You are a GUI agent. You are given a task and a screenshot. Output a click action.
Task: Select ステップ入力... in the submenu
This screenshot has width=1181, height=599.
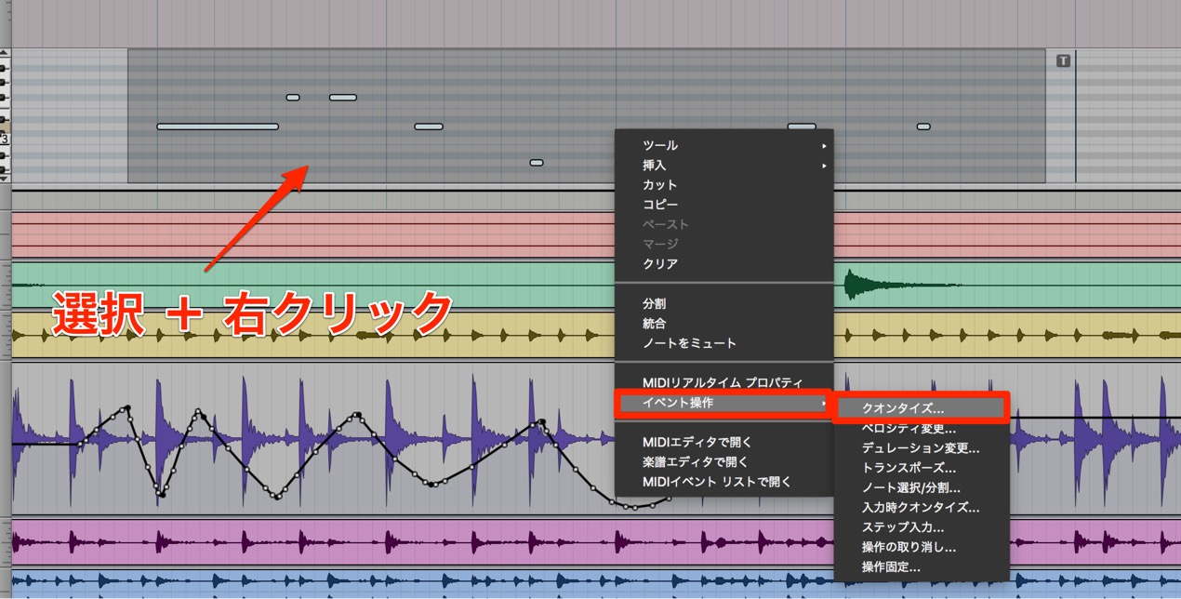(921, 526)
